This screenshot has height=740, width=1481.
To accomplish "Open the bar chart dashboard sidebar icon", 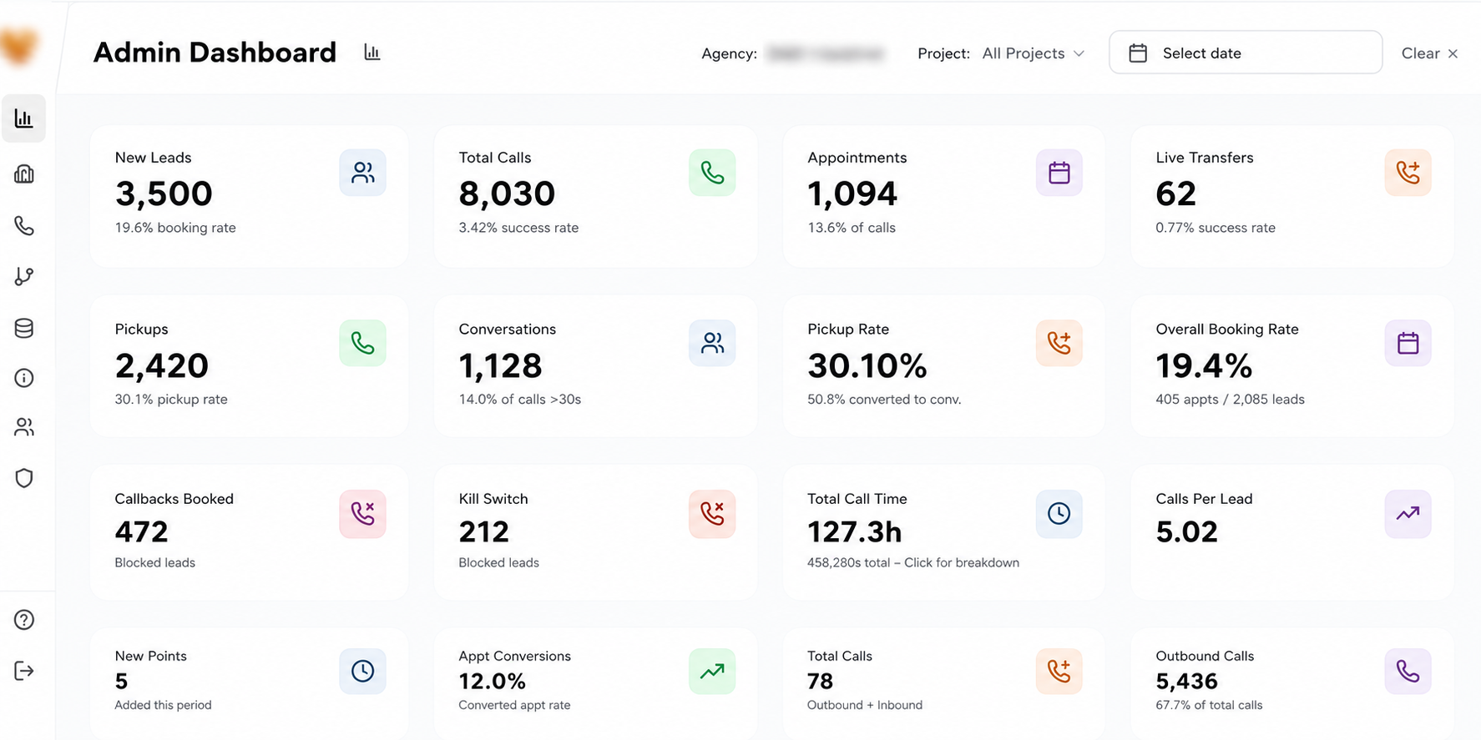I will (24, 118).
